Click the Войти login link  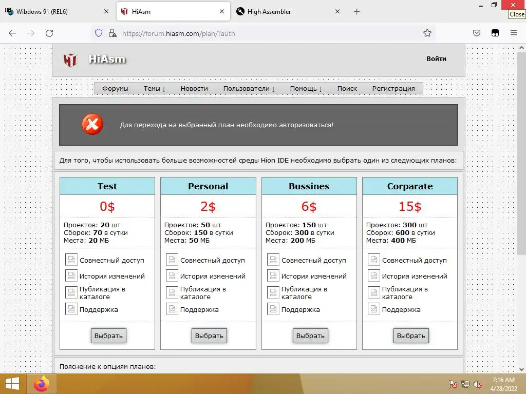pos(436,58)
